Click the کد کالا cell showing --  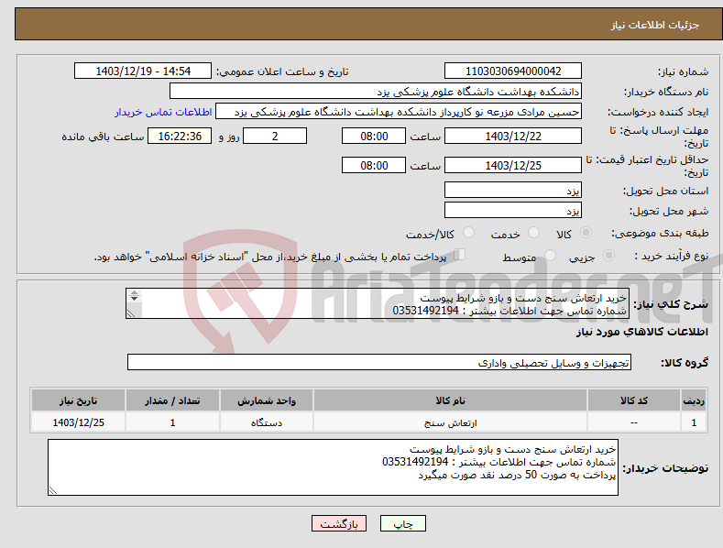click(x=634, y=422)
